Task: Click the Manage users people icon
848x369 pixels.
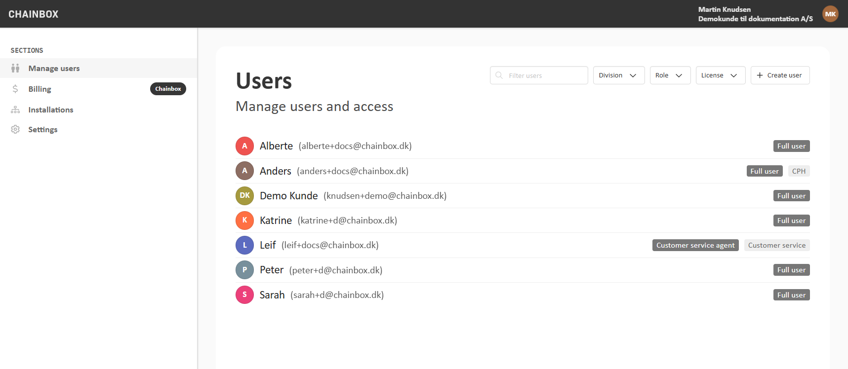Action: click(x=15, y=68)
